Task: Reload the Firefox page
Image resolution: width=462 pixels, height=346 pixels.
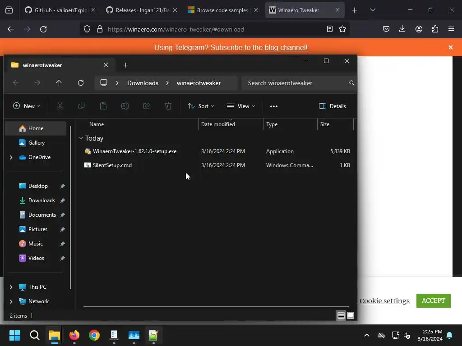Action: click(43, 29)
